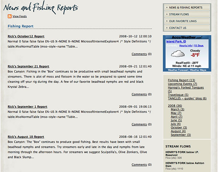Screen dimensions: 218x172
Task: Click the 2008-08-16 12:01:40 timestamp
Action: click(135, 137)
